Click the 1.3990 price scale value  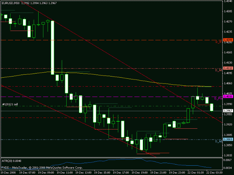pos(228,104)
